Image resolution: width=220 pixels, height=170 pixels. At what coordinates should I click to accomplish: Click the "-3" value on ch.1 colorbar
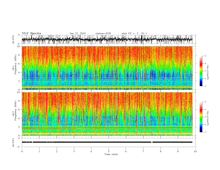[205, 56]
